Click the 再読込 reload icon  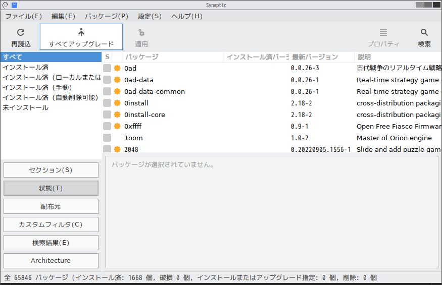pyautogui.click(x=21, y=32)
